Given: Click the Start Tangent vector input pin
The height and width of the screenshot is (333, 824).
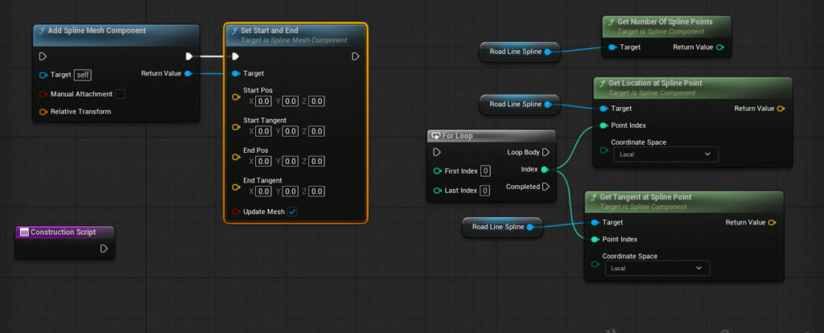Looking at the screenshot, I should pyautogui.click(x=236, y=127).
